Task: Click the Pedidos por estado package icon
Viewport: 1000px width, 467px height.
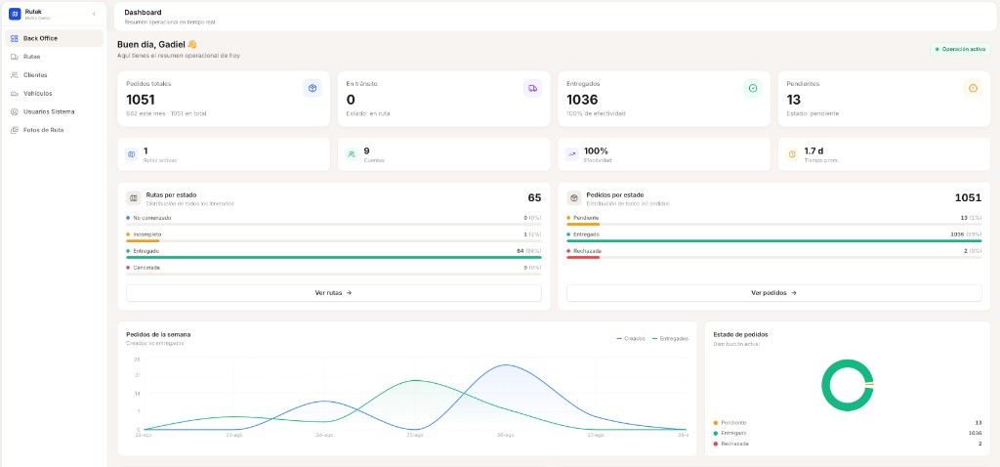Action: (x=574, y=198)
